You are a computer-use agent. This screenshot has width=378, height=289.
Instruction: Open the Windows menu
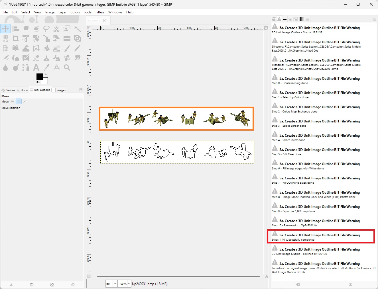(x=115, y=12)
